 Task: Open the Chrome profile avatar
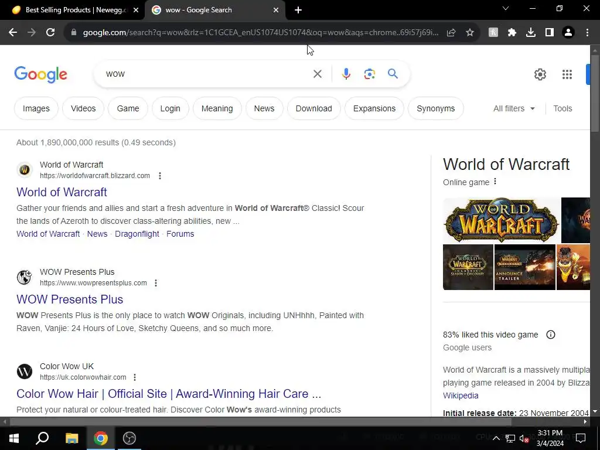coord(568,33)
